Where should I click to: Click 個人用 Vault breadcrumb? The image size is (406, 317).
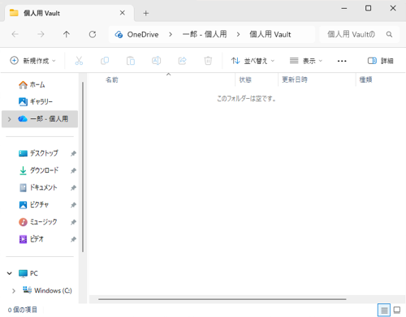pos(270,34)
